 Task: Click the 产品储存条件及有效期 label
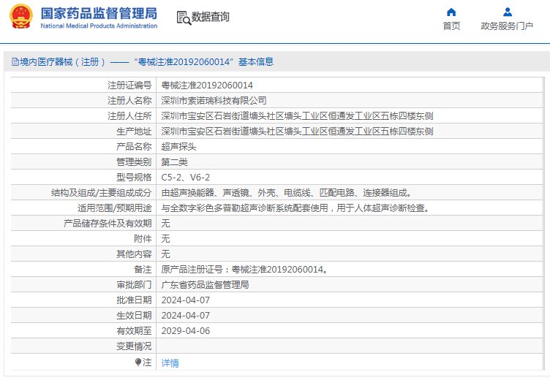(x=108, y=224)
